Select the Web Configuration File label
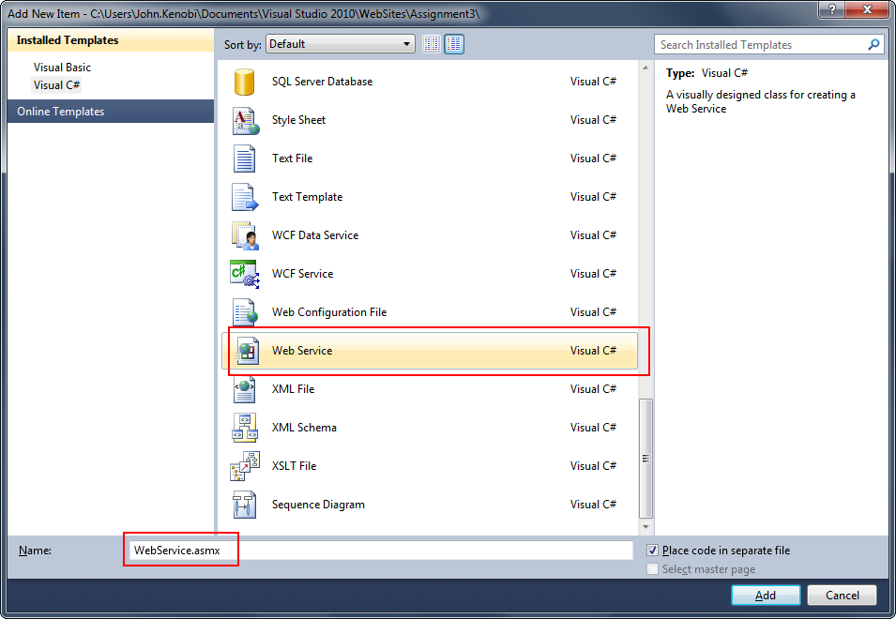This screenshot has height=619, width=896. (x=329, y=312)
